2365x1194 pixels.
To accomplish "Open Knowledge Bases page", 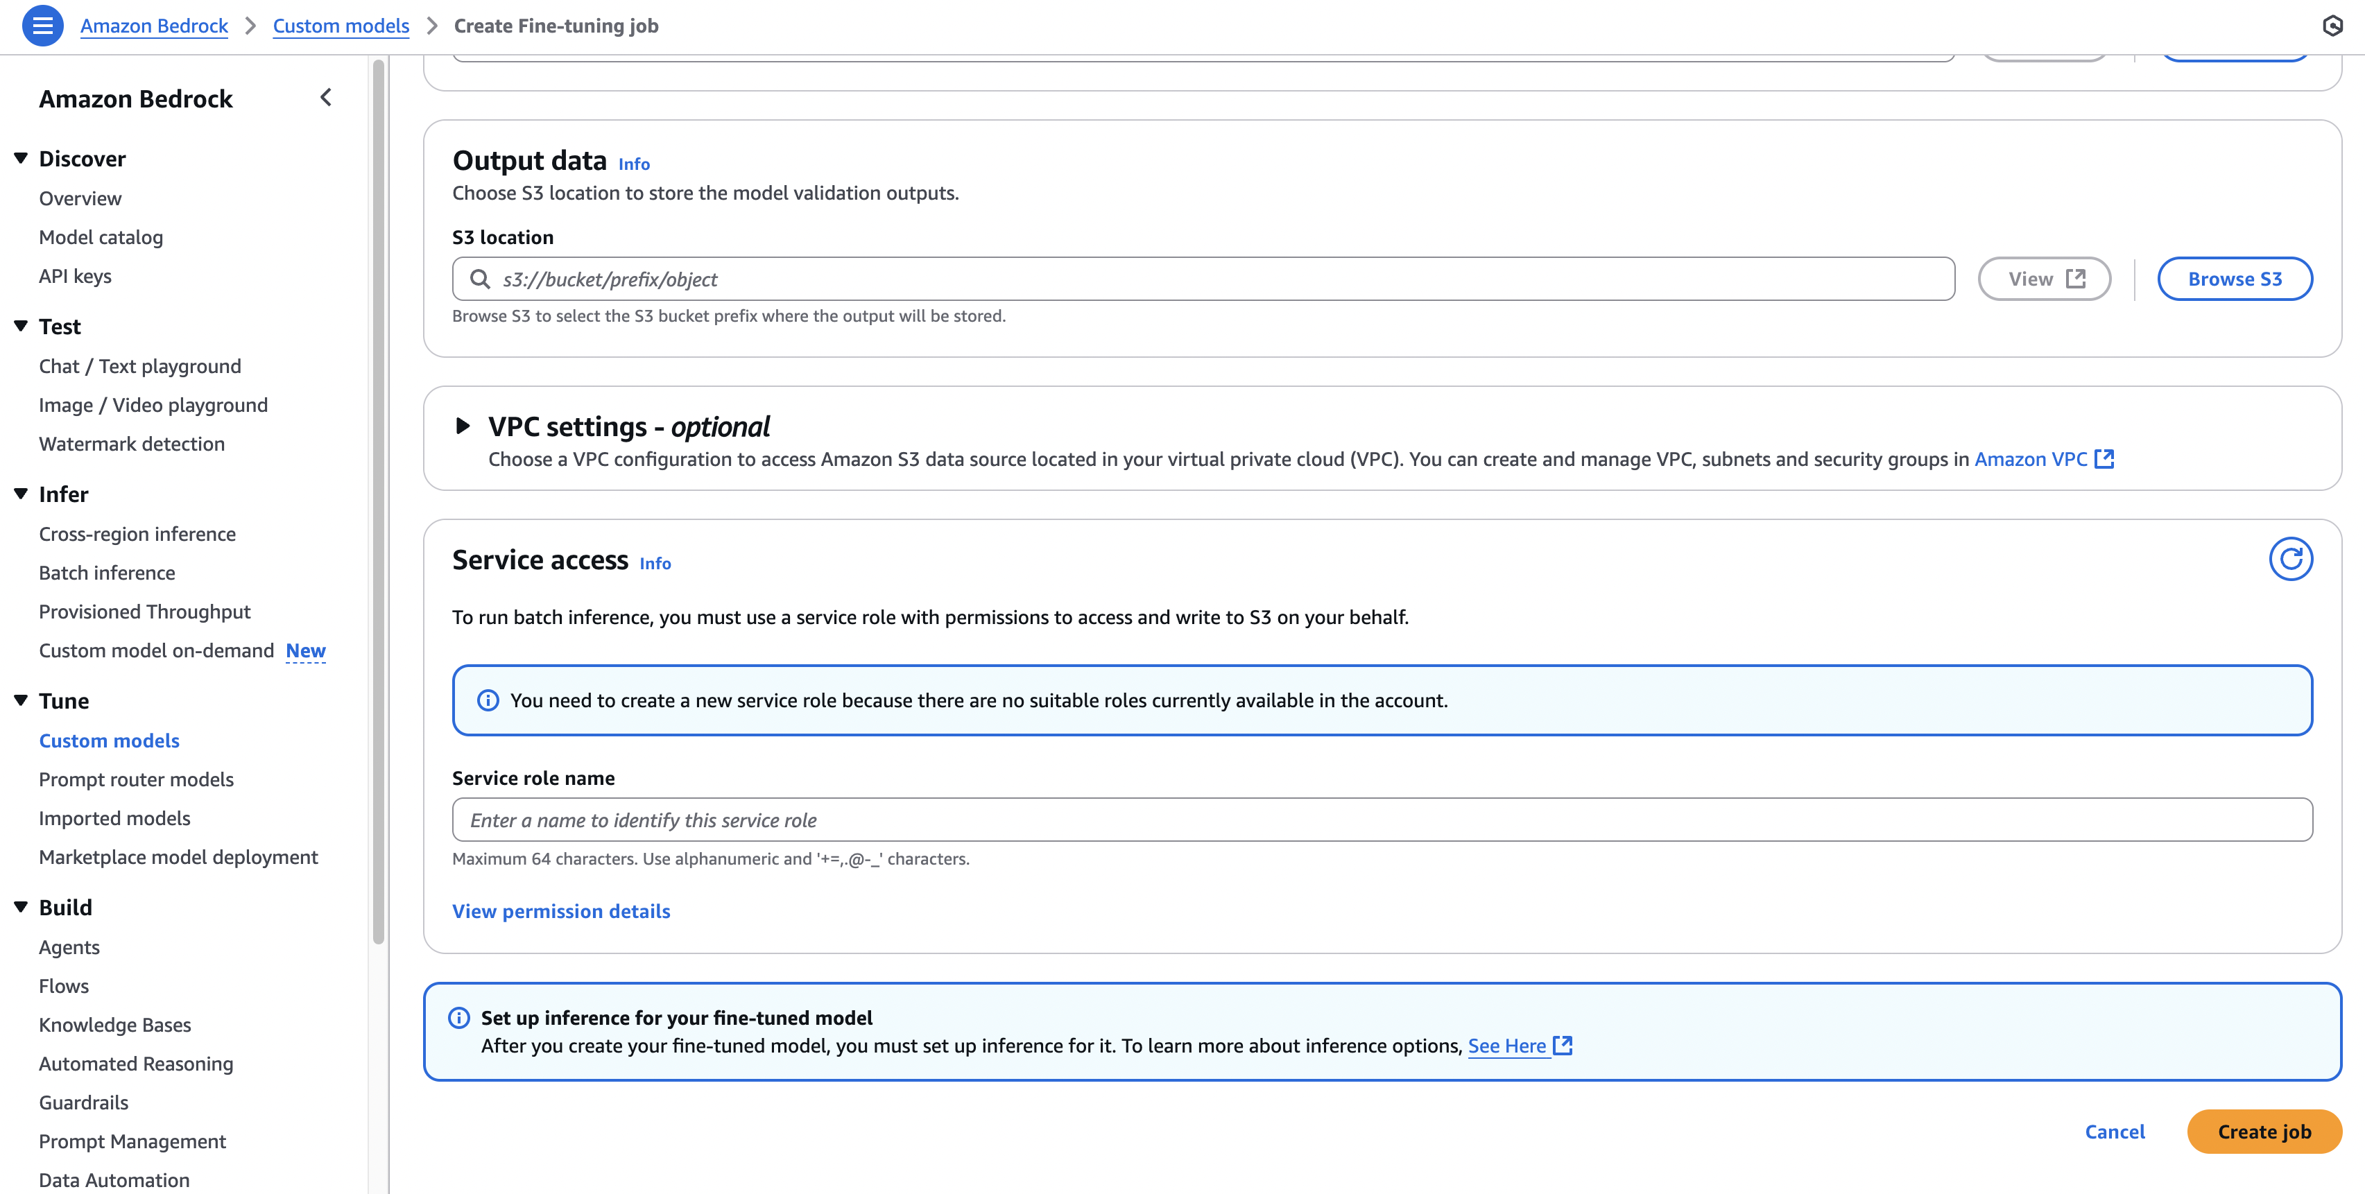I will coord(114,1024).
